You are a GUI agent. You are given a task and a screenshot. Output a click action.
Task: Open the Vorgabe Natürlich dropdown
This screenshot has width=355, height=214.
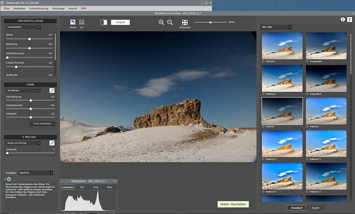click(x=35, y=173)
